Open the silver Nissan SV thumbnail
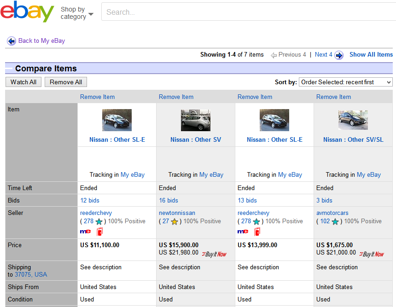Image resolution: width=396 pixels, height=307 pixels. [196, 120]
